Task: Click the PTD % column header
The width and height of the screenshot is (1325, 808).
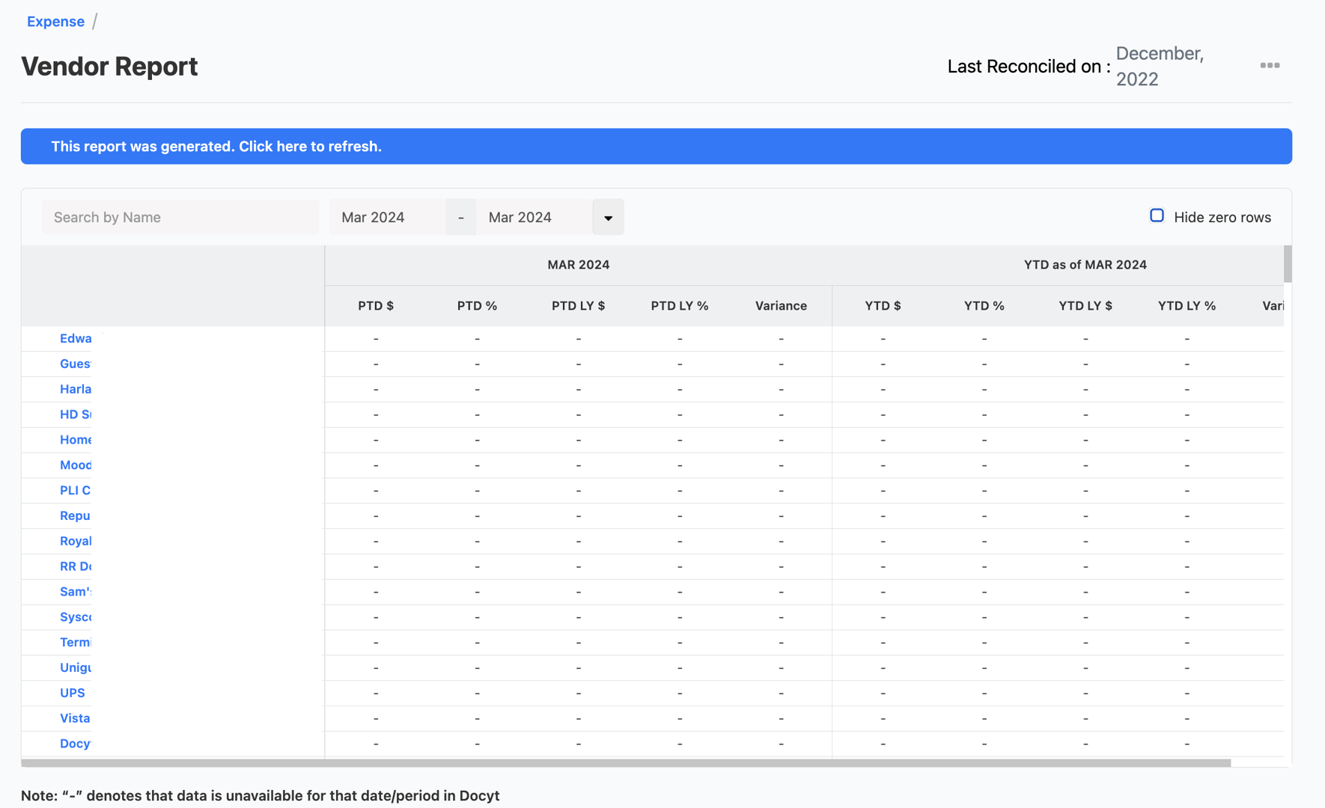Action: [x=477, y=306]
